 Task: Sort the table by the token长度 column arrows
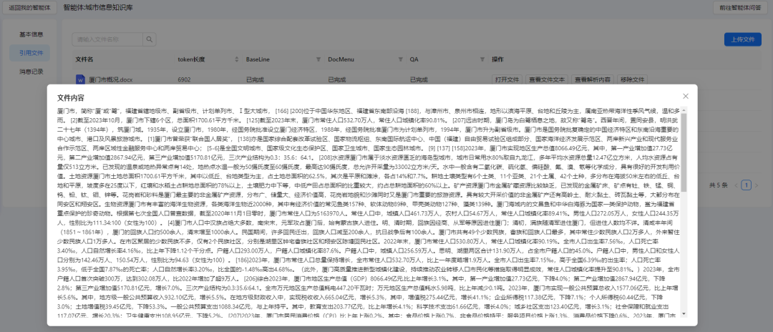[237, 59]
